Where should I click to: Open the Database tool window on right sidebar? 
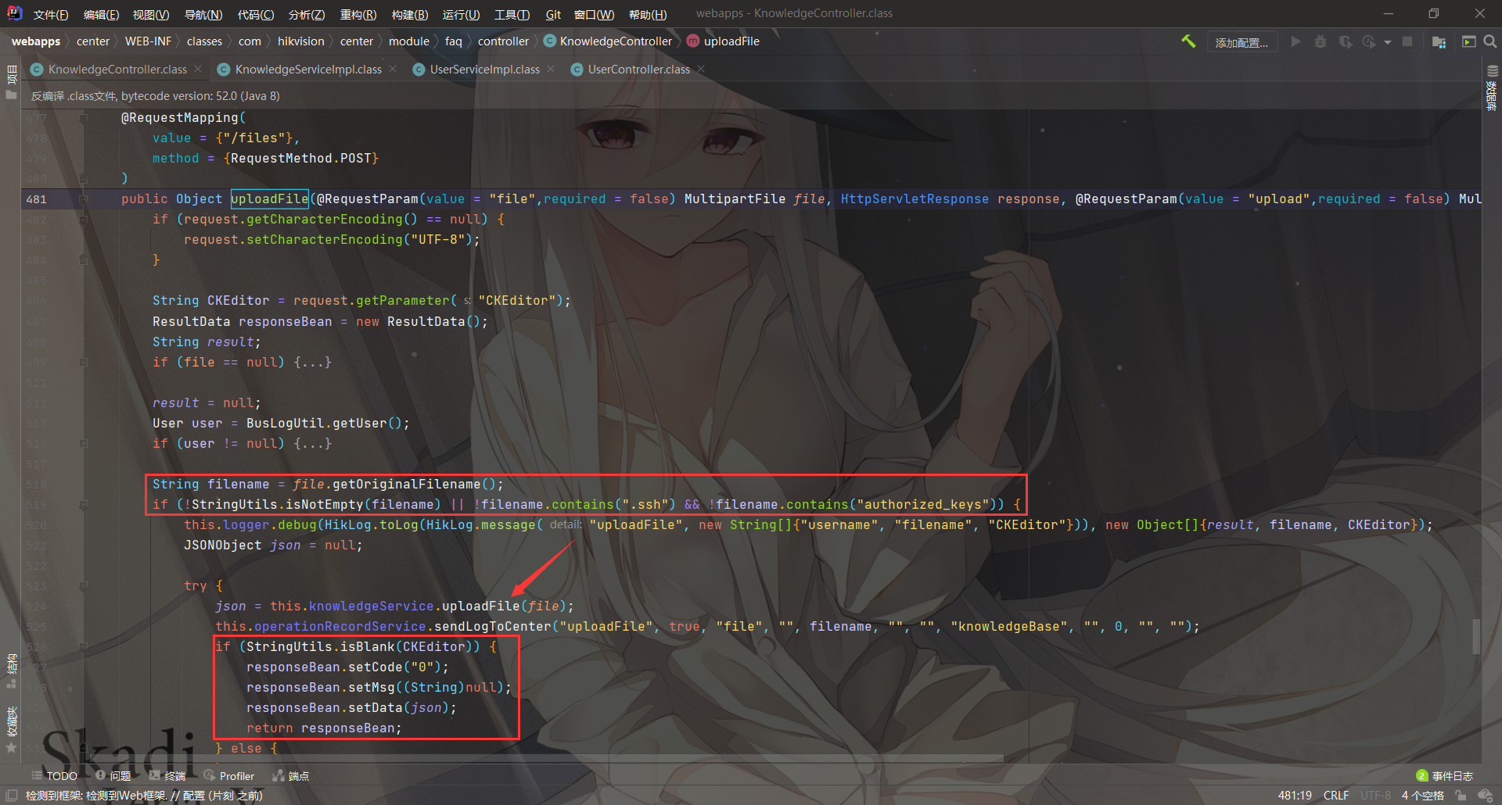[1492, 88]
